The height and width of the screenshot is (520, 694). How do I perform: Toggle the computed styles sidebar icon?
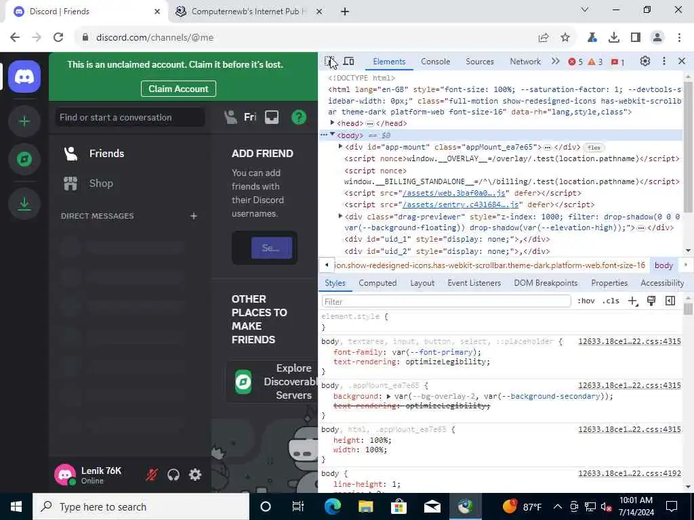point(670,301)
